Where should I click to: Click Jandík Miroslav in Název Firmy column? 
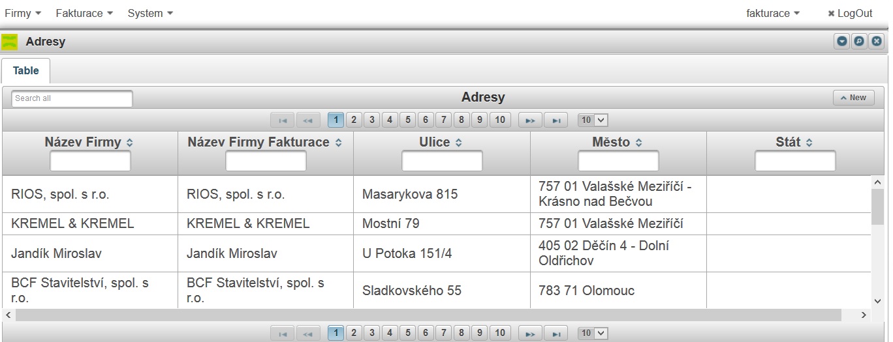point(56,253)
